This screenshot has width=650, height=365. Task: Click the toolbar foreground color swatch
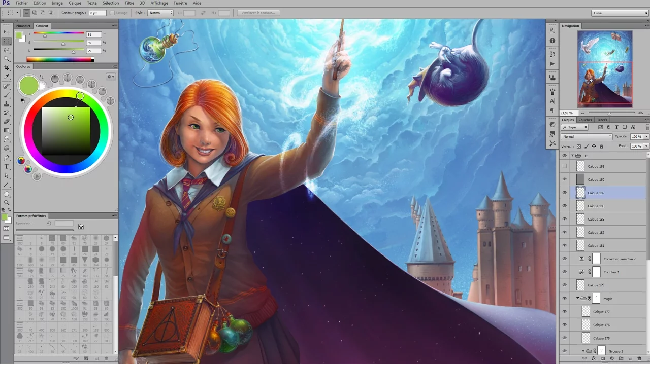[x=5, y=217]
